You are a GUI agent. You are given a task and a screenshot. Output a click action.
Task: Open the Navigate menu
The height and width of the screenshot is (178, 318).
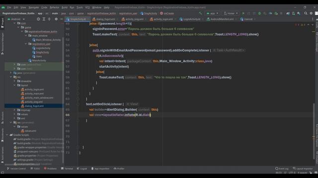point(33,7)
